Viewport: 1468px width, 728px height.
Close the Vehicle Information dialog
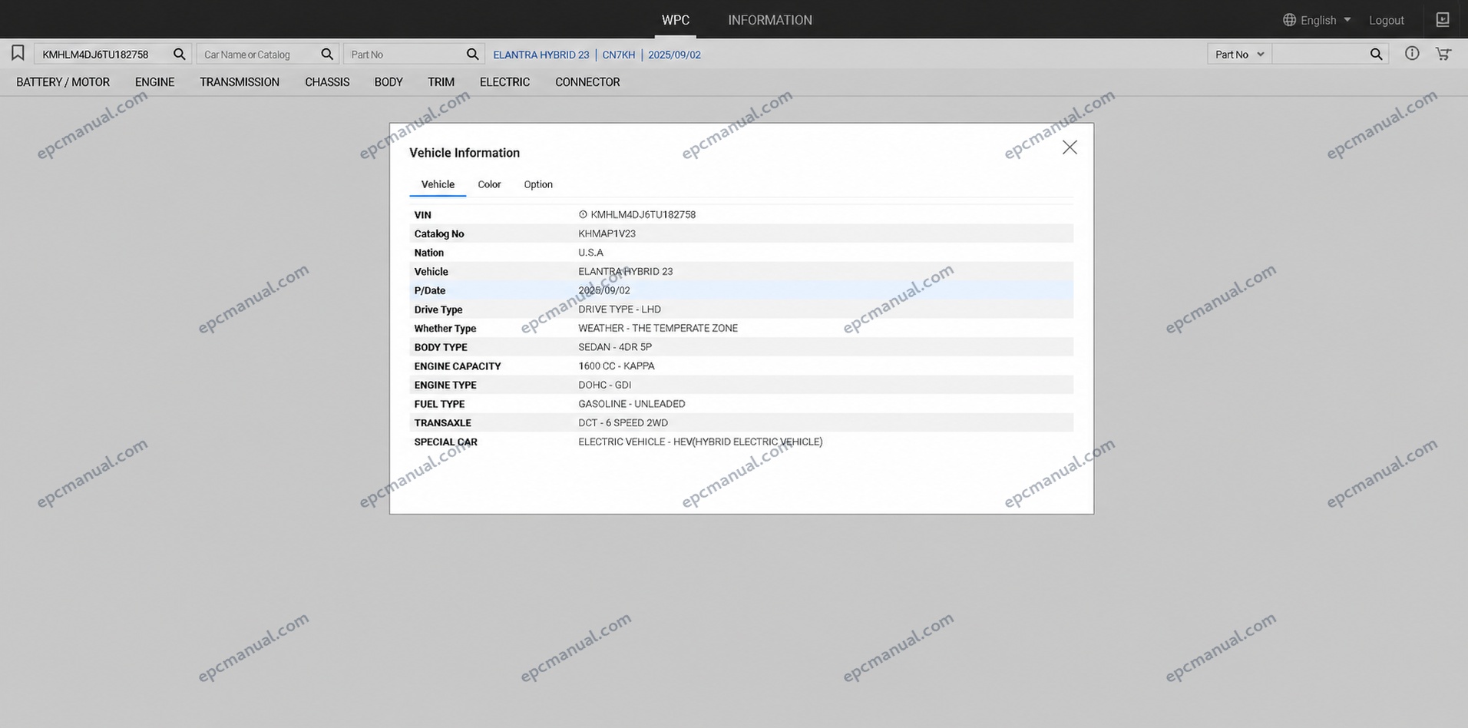[x=1070, y=147]
